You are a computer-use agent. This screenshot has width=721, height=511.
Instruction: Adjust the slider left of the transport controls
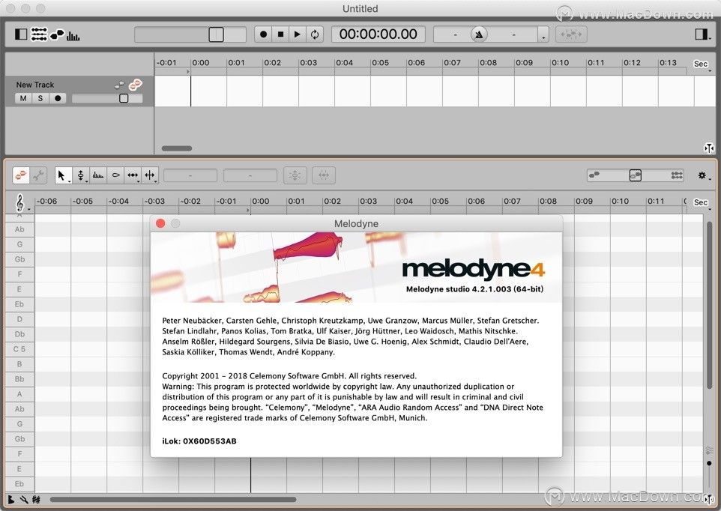pos(216,34)
